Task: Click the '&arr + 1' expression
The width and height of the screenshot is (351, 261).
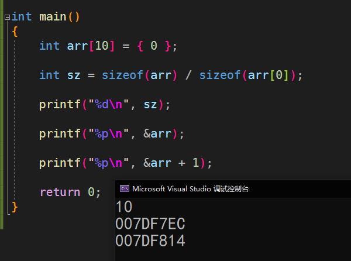Action: coord(171,163)
